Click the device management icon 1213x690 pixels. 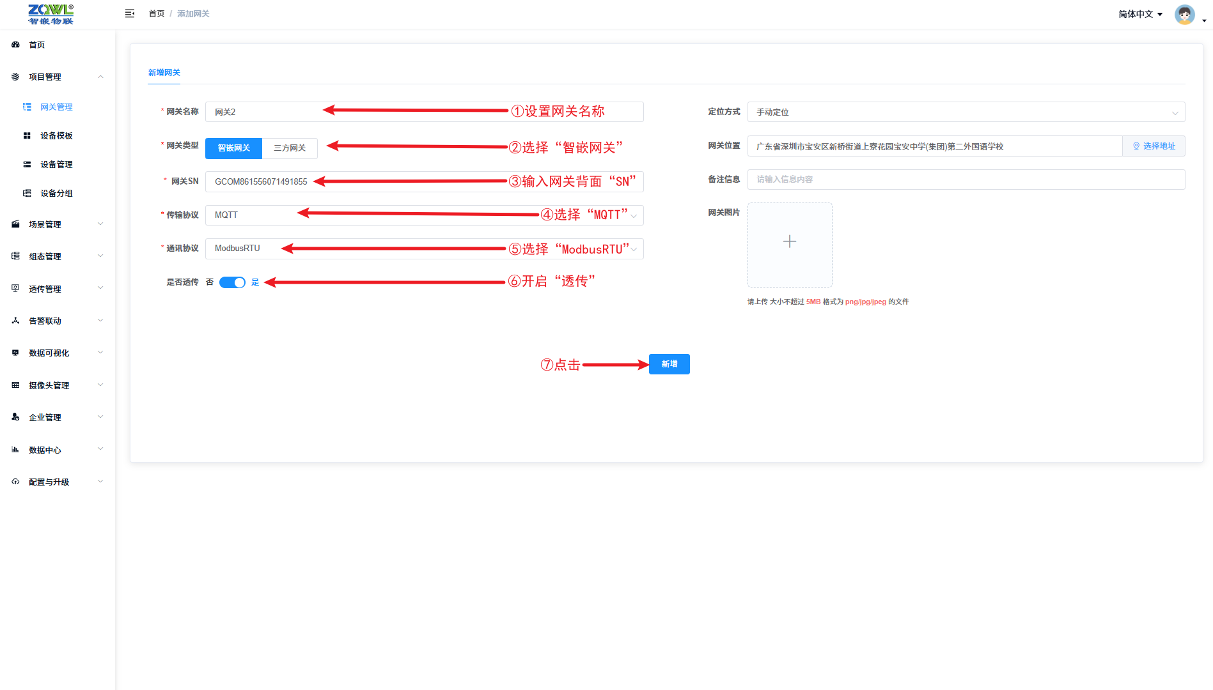coord(27,164)
